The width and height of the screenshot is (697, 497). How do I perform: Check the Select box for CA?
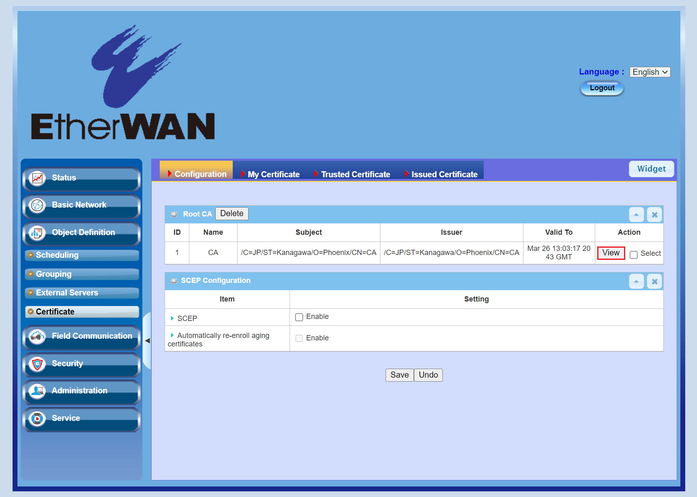pos(633,254)
